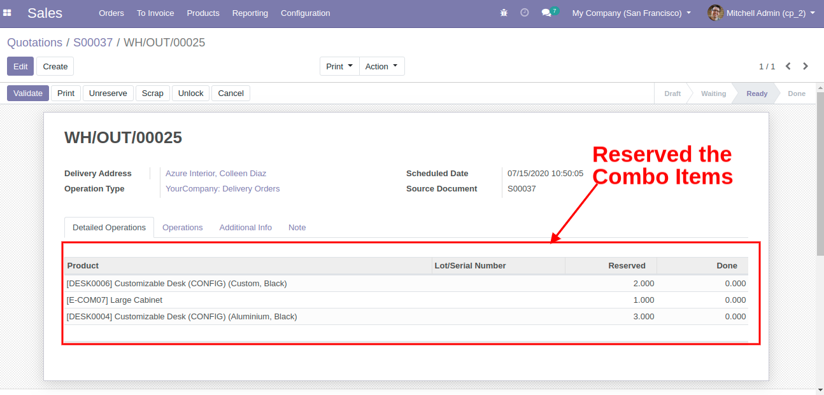This screenshot has width=824, height=395.
Task: Go to next record arrow
Action: (x=806, y=66)
